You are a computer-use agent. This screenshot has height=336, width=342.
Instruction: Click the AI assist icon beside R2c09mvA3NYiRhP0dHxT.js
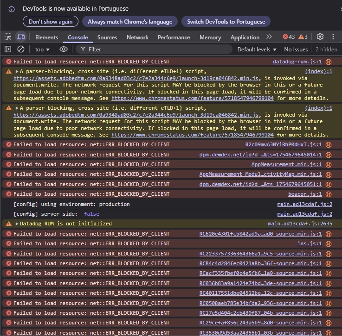click(329, 145)
